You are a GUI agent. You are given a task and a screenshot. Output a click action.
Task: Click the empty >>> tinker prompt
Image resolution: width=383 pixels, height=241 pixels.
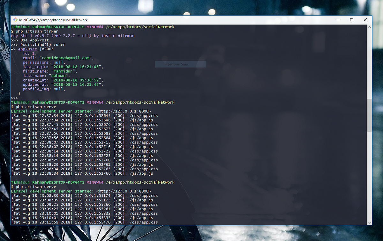(14, 98)
